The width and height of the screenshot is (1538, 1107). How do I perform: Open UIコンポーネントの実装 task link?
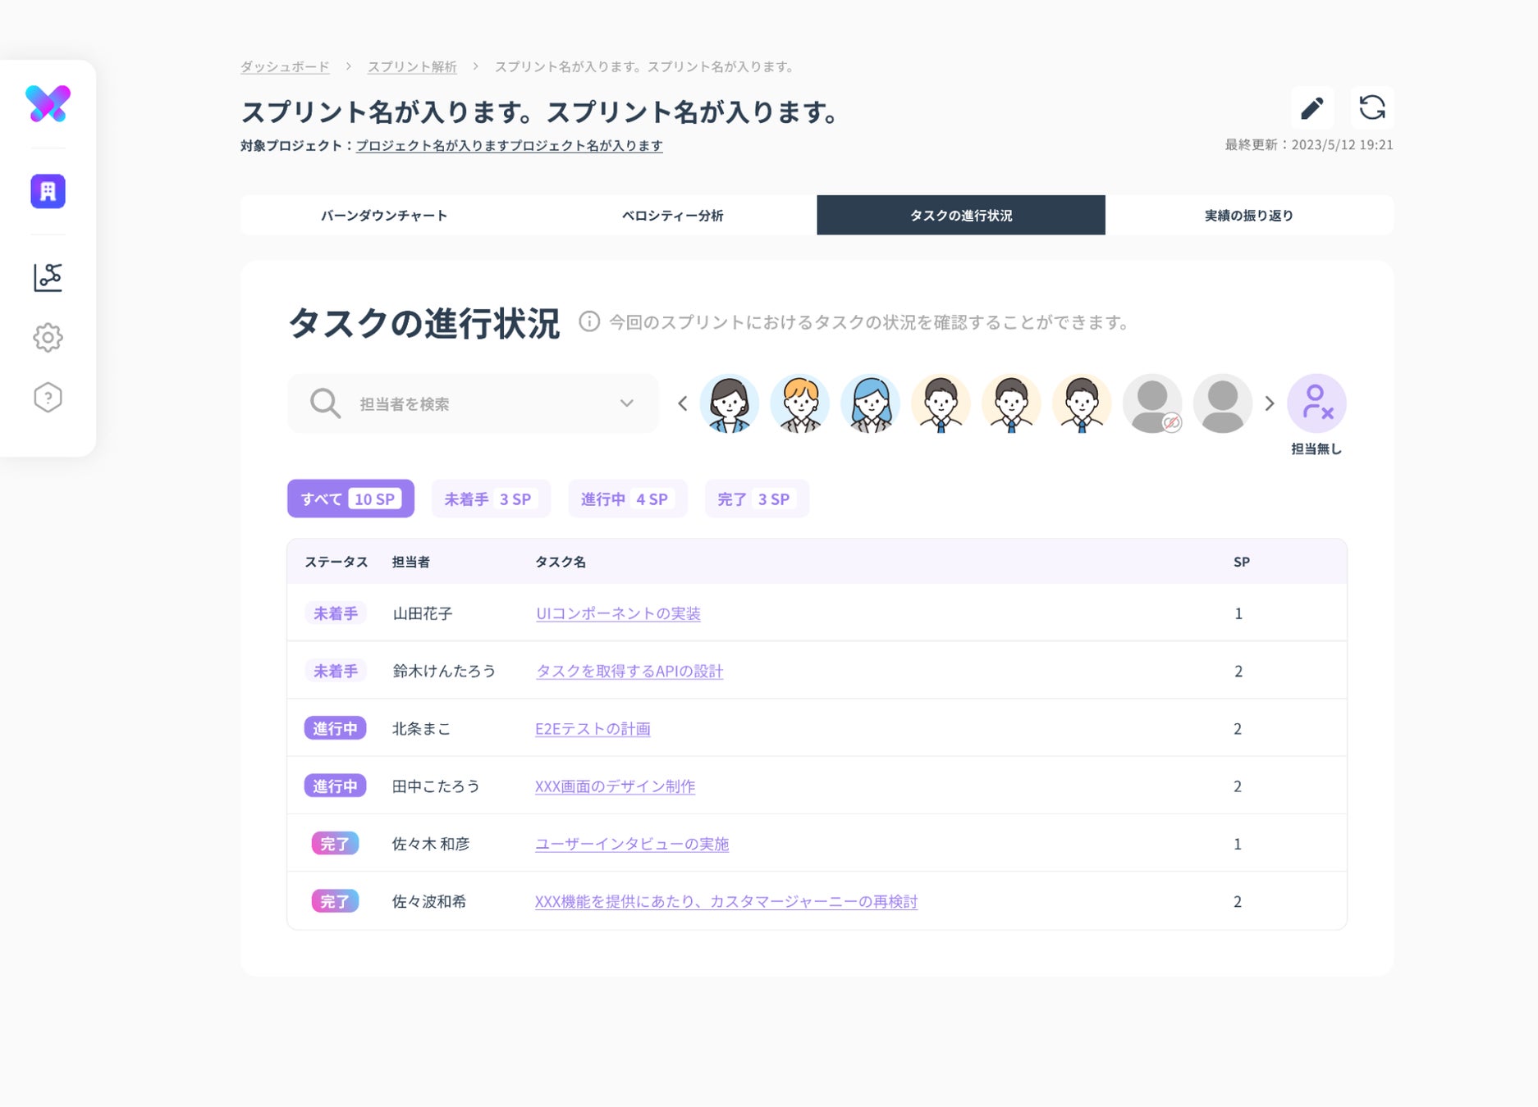[x=618, y=613]
